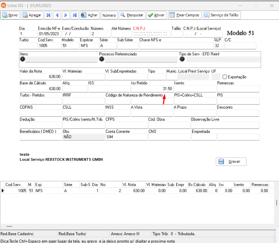This screenshot has width=279, height=243.
Task: Edit the Base de Cálculo field
Action: click(41, 89)
